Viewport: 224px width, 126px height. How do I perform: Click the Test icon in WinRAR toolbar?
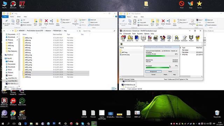click(137, 38)
